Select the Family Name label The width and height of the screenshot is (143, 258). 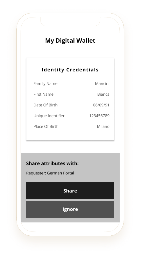tap(45, 84)
